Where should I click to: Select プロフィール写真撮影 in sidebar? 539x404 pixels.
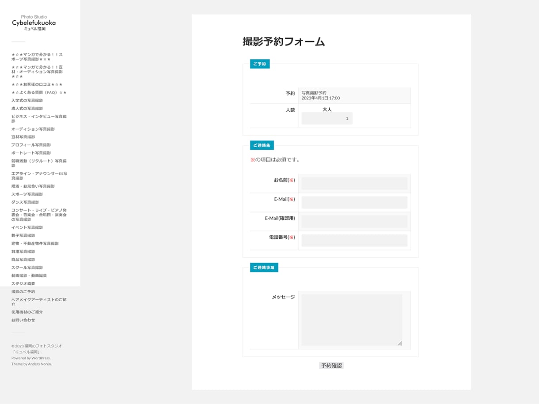click(31, 145)
